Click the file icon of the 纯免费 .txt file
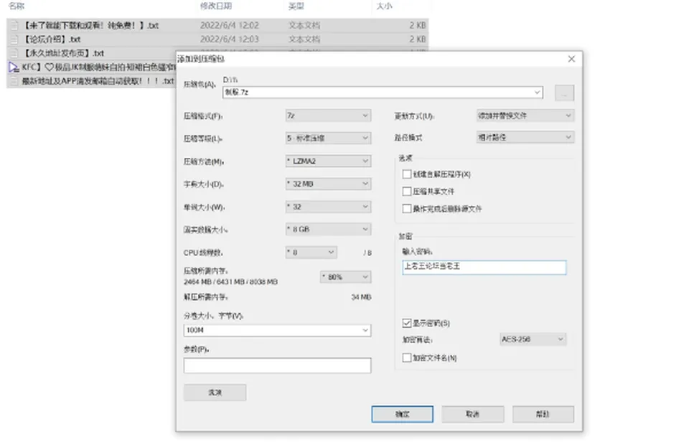Viewport: 689px width, 447px height. 14,25
